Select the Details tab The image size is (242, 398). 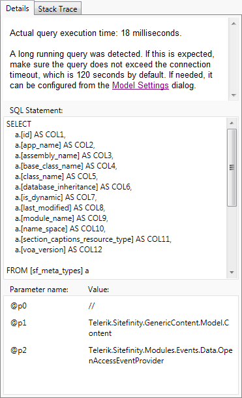[17, 8]
